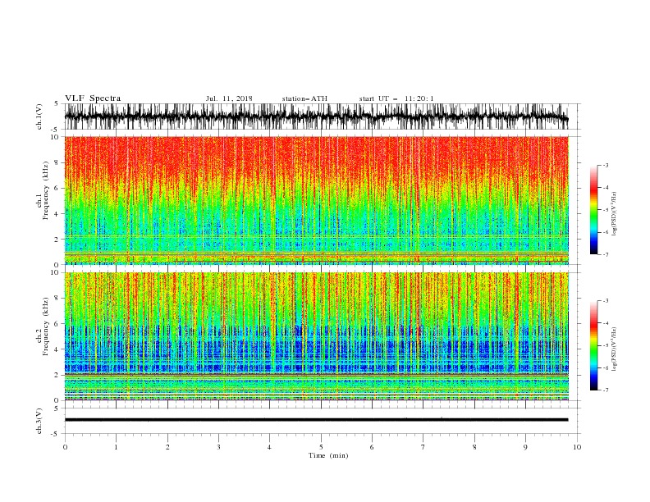Click time axis tick label '5'
Viewport: 650px width, 502px height.
321,447
